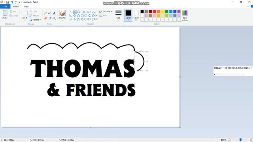Viewport: 253px width, 142px height.
Task: Switch to the View ribbon tab
Action: point(26,6)
